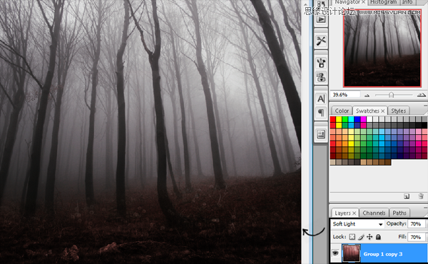Open the Soft Light blend mode dropdown

tap(357, 224)
